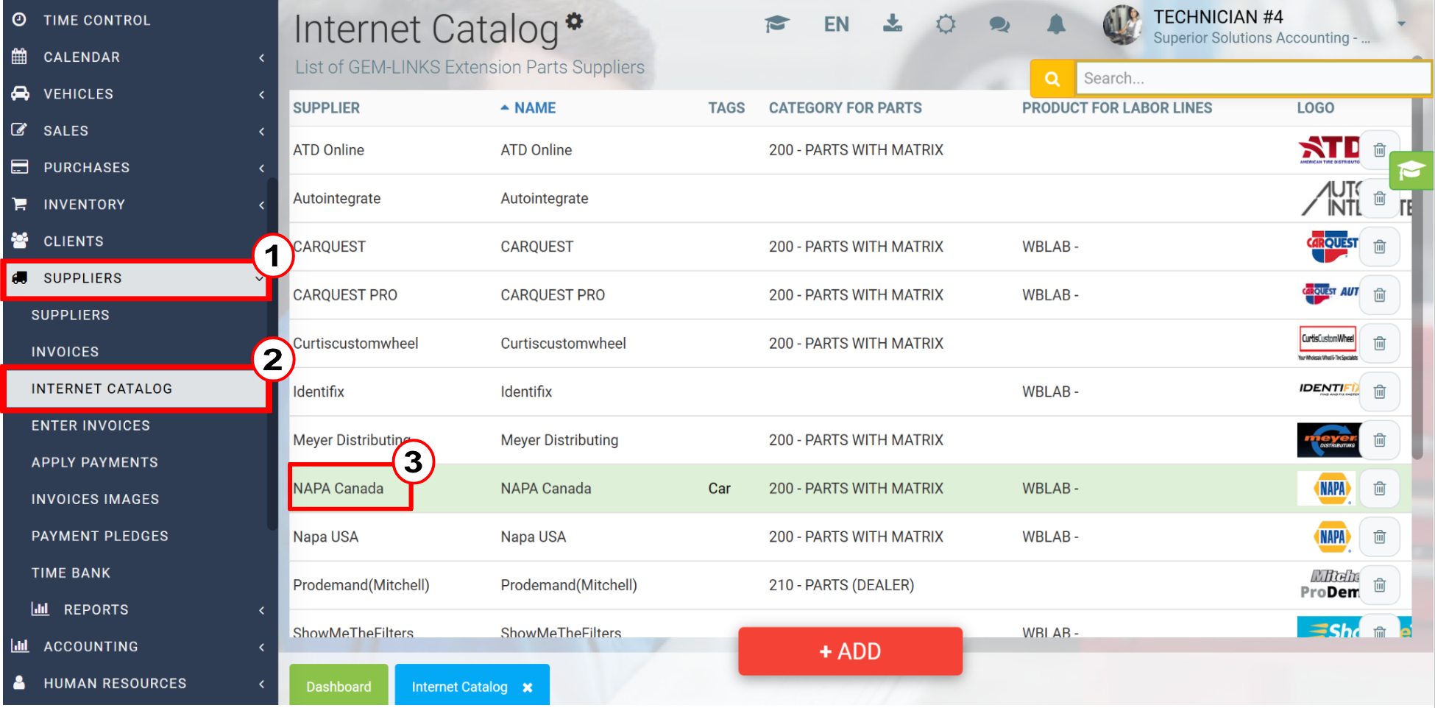The height and width of the screenshot is (708, 1435).
Task: Click the supplier table vertical scrollbar
Action: coord(1417,258)
